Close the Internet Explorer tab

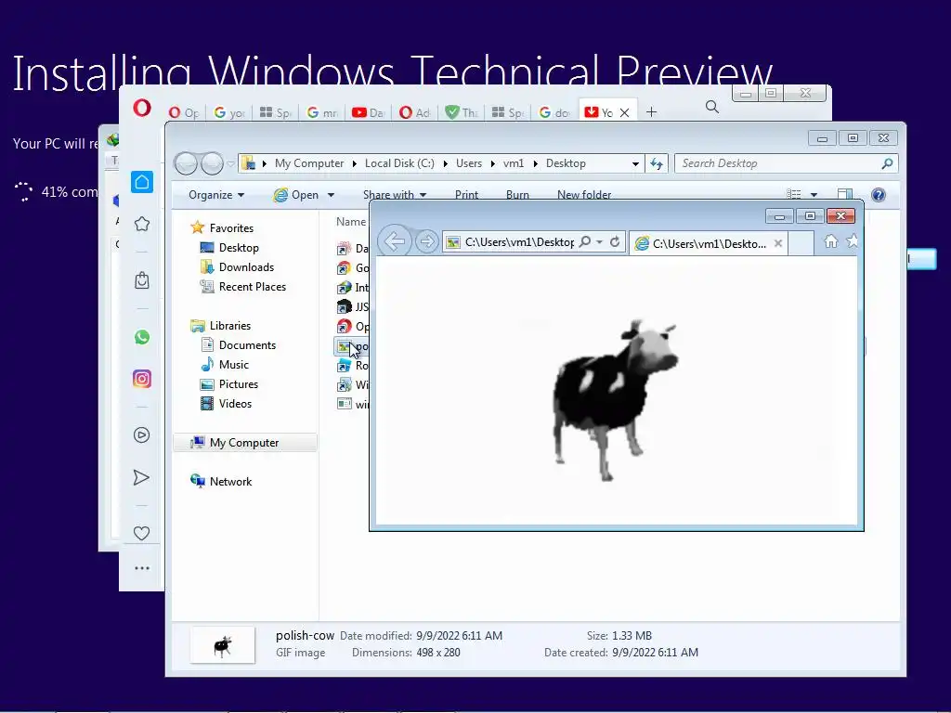tap(778, 243)
